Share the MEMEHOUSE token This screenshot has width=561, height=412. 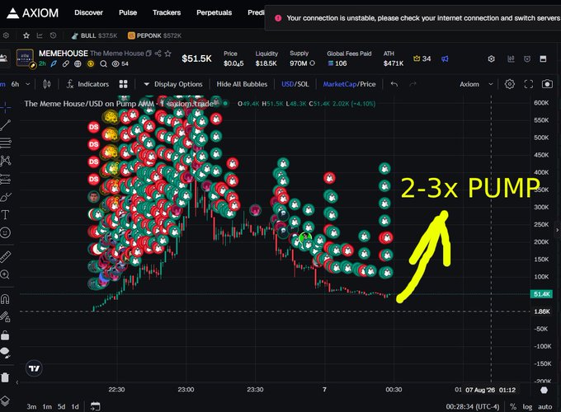[x=158, y=54]
